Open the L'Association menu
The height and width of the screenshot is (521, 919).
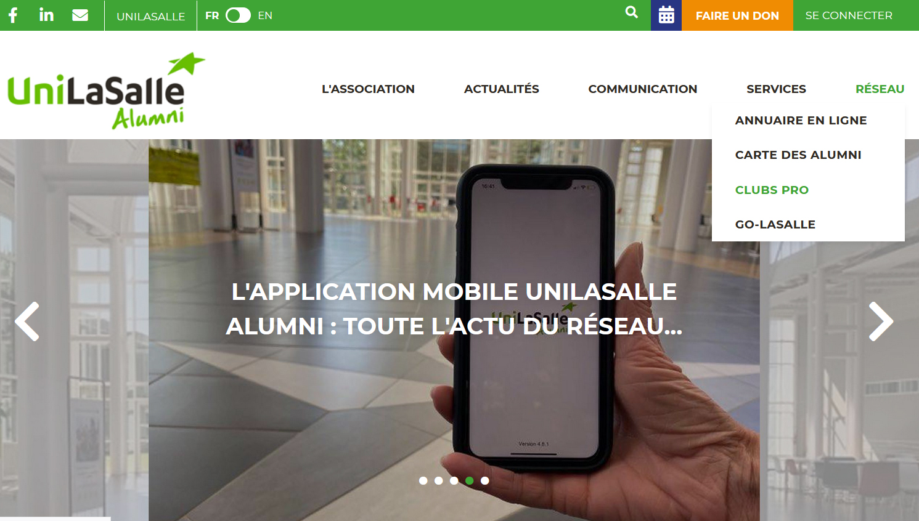[368, 89]
